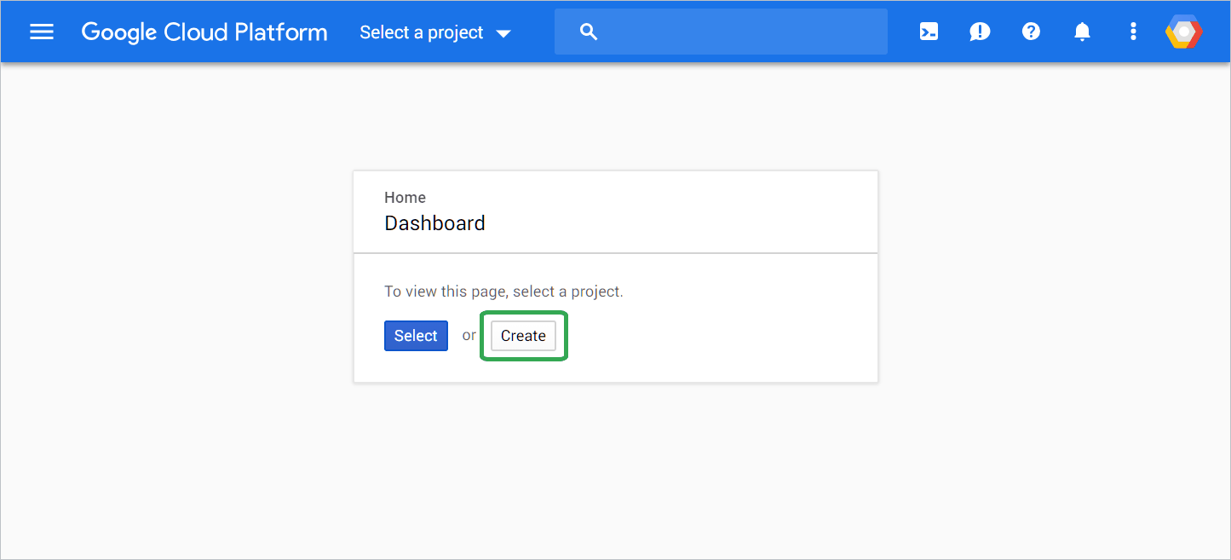The height and width of the screenshot is (560, 1231).
Task: Open the three-dot settings menu
Action: 1133,32
